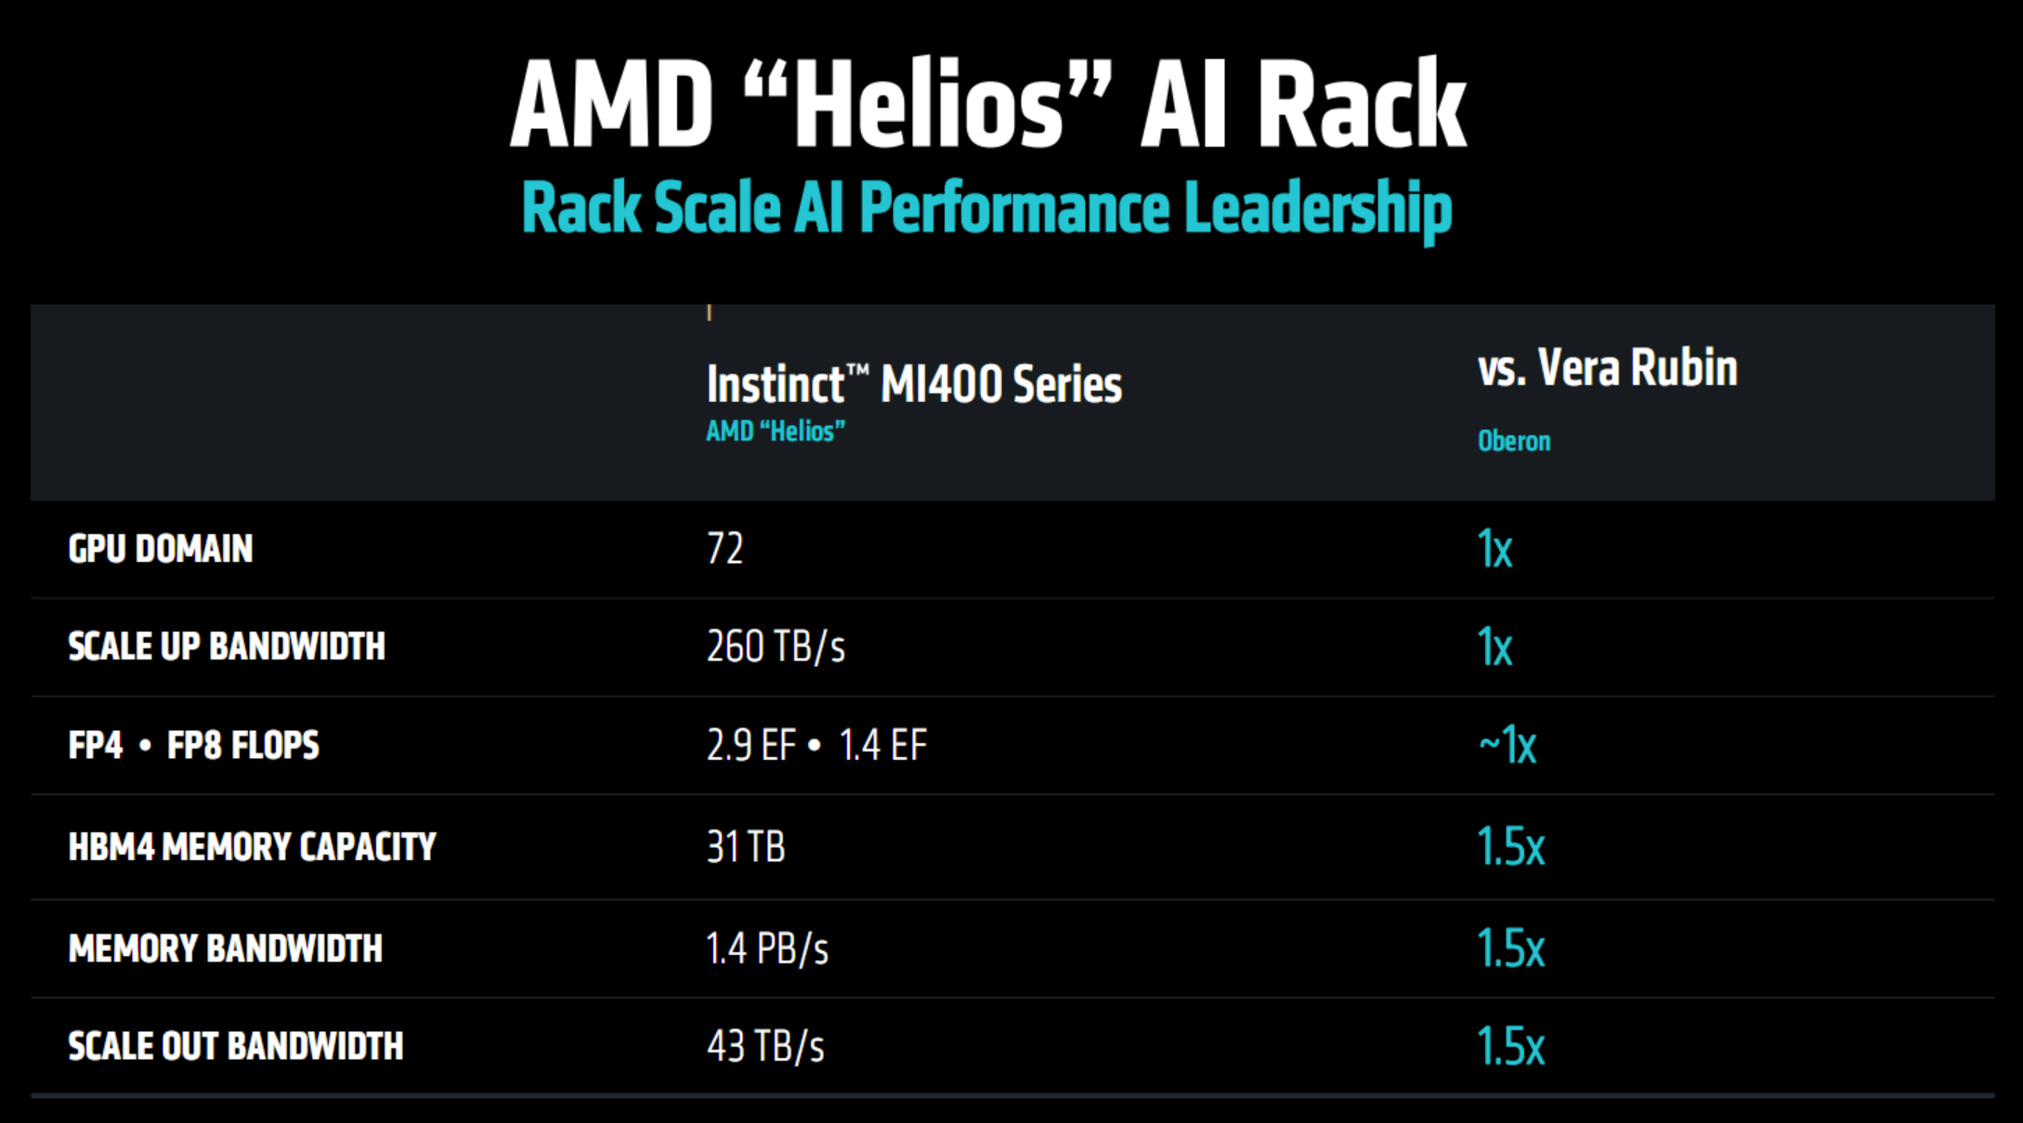Select the FP4 FP8 FLOPS row label
Viewport: 2023px width, 1123px height.
[193, 745]
